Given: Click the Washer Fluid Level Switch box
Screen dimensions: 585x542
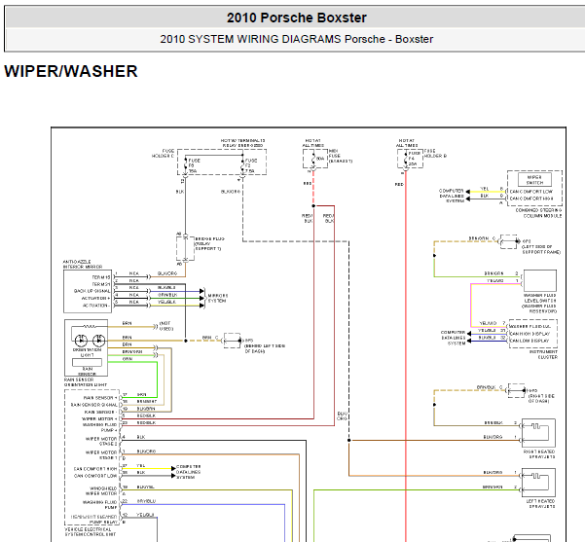Looking at the screenshot, I should 539,280.
